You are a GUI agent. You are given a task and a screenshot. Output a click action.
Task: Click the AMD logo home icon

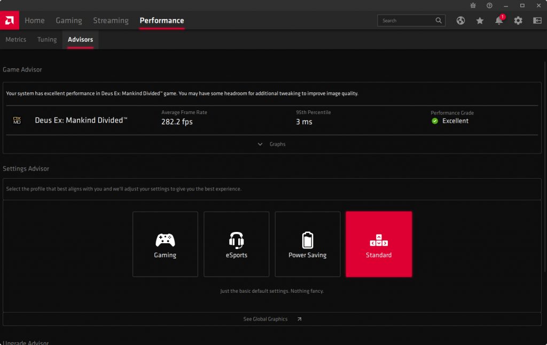10,20
